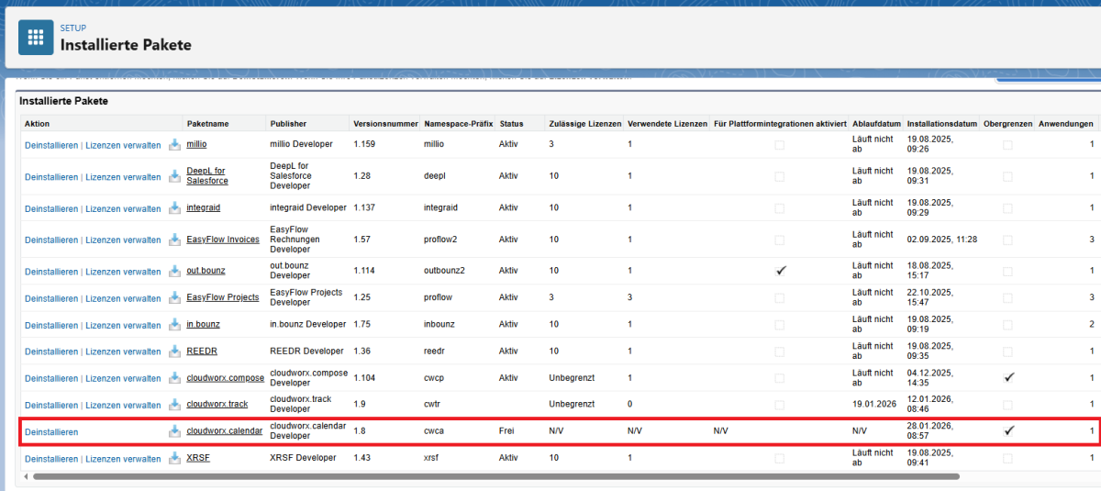The width and height of the screenshot is (1101, 491).
Task: Open the EasyFlow Invoices package link
Action: pyautogui.click(x=223, y=240)
